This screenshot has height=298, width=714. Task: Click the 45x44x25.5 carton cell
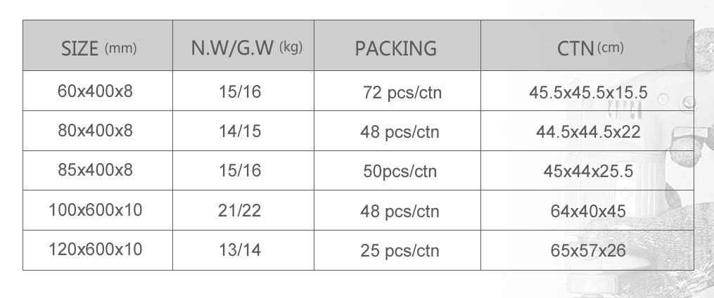coord(587,170)
